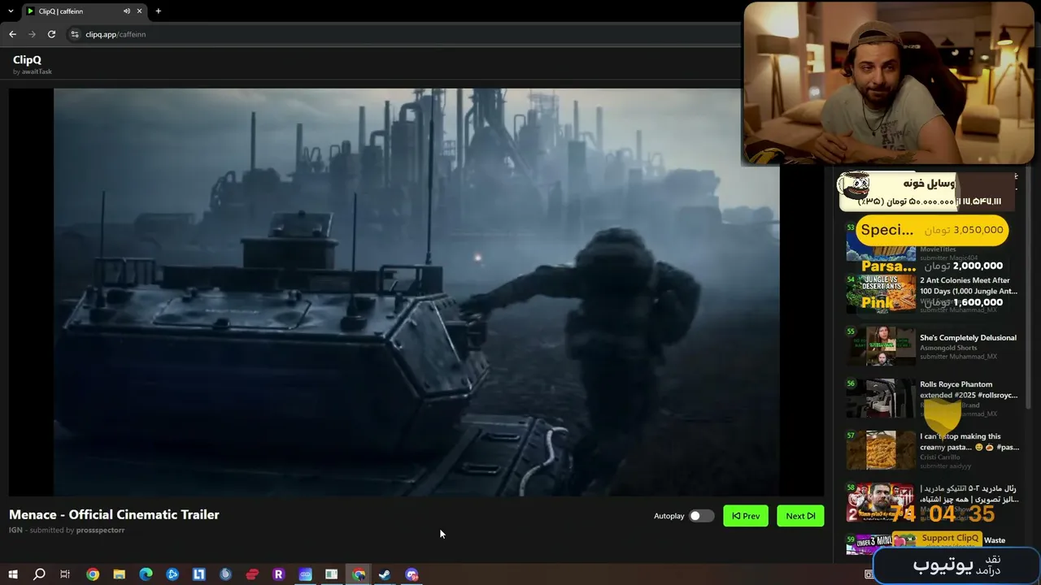This screenshot has width=1041, height=585.
Task: Go forward with the browser arrow
Action: [32, 34]
